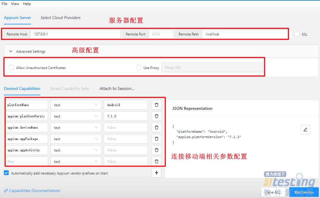Delete the platformName capability row

click(156, 105)
